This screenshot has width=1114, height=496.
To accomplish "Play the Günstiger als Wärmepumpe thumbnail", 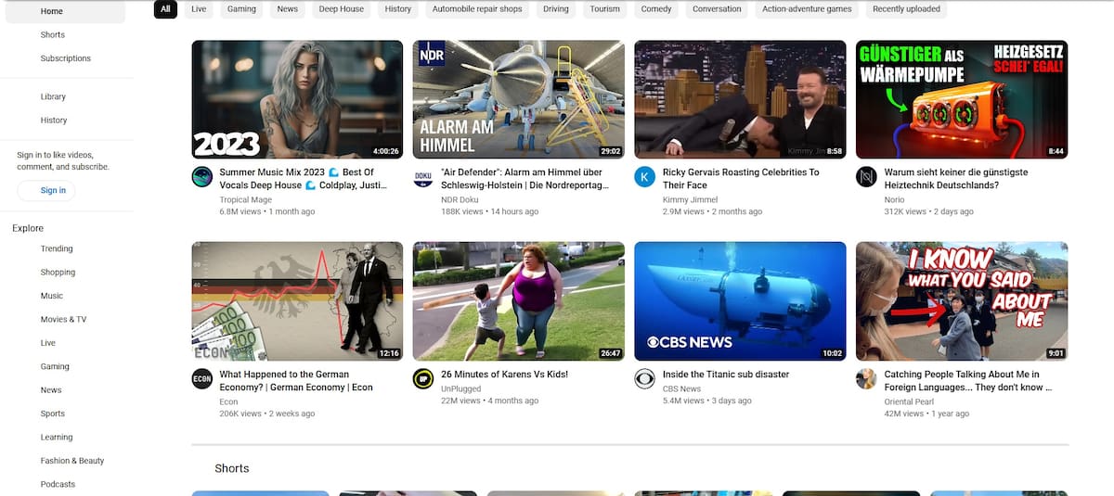I will tap(962, 99).
